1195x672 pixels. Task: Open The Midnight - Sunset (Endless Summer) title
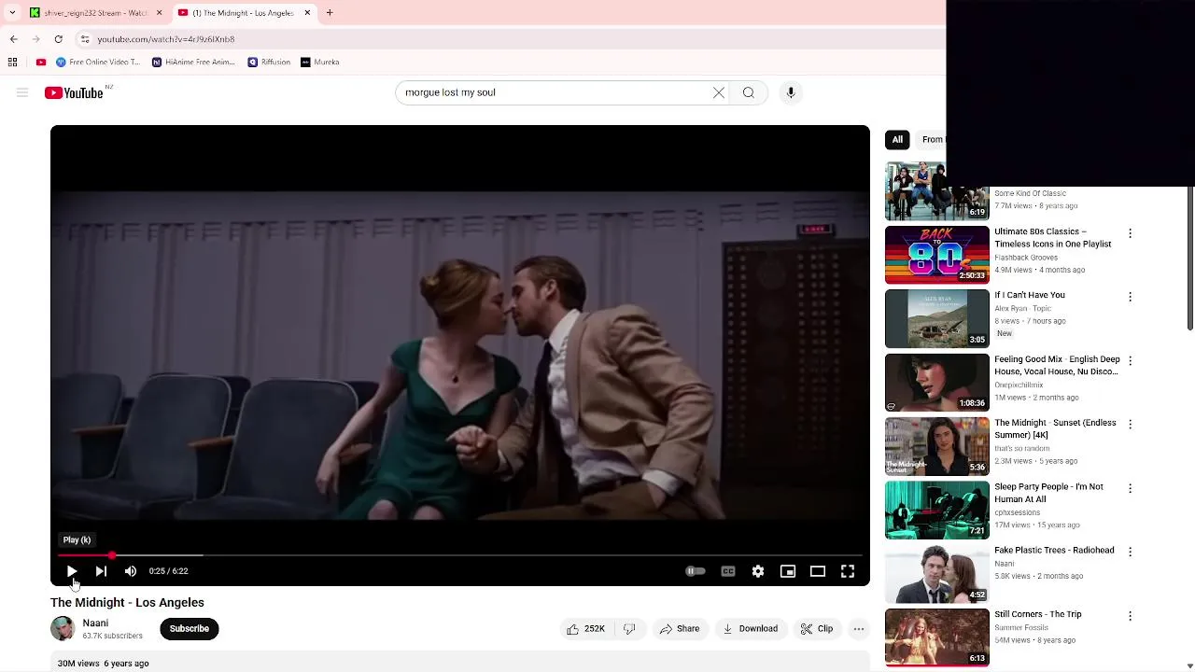click(1055, 429)
